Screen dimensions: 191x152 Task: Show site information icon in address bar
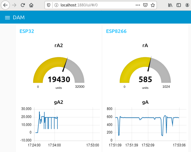[x=56, y=5]
